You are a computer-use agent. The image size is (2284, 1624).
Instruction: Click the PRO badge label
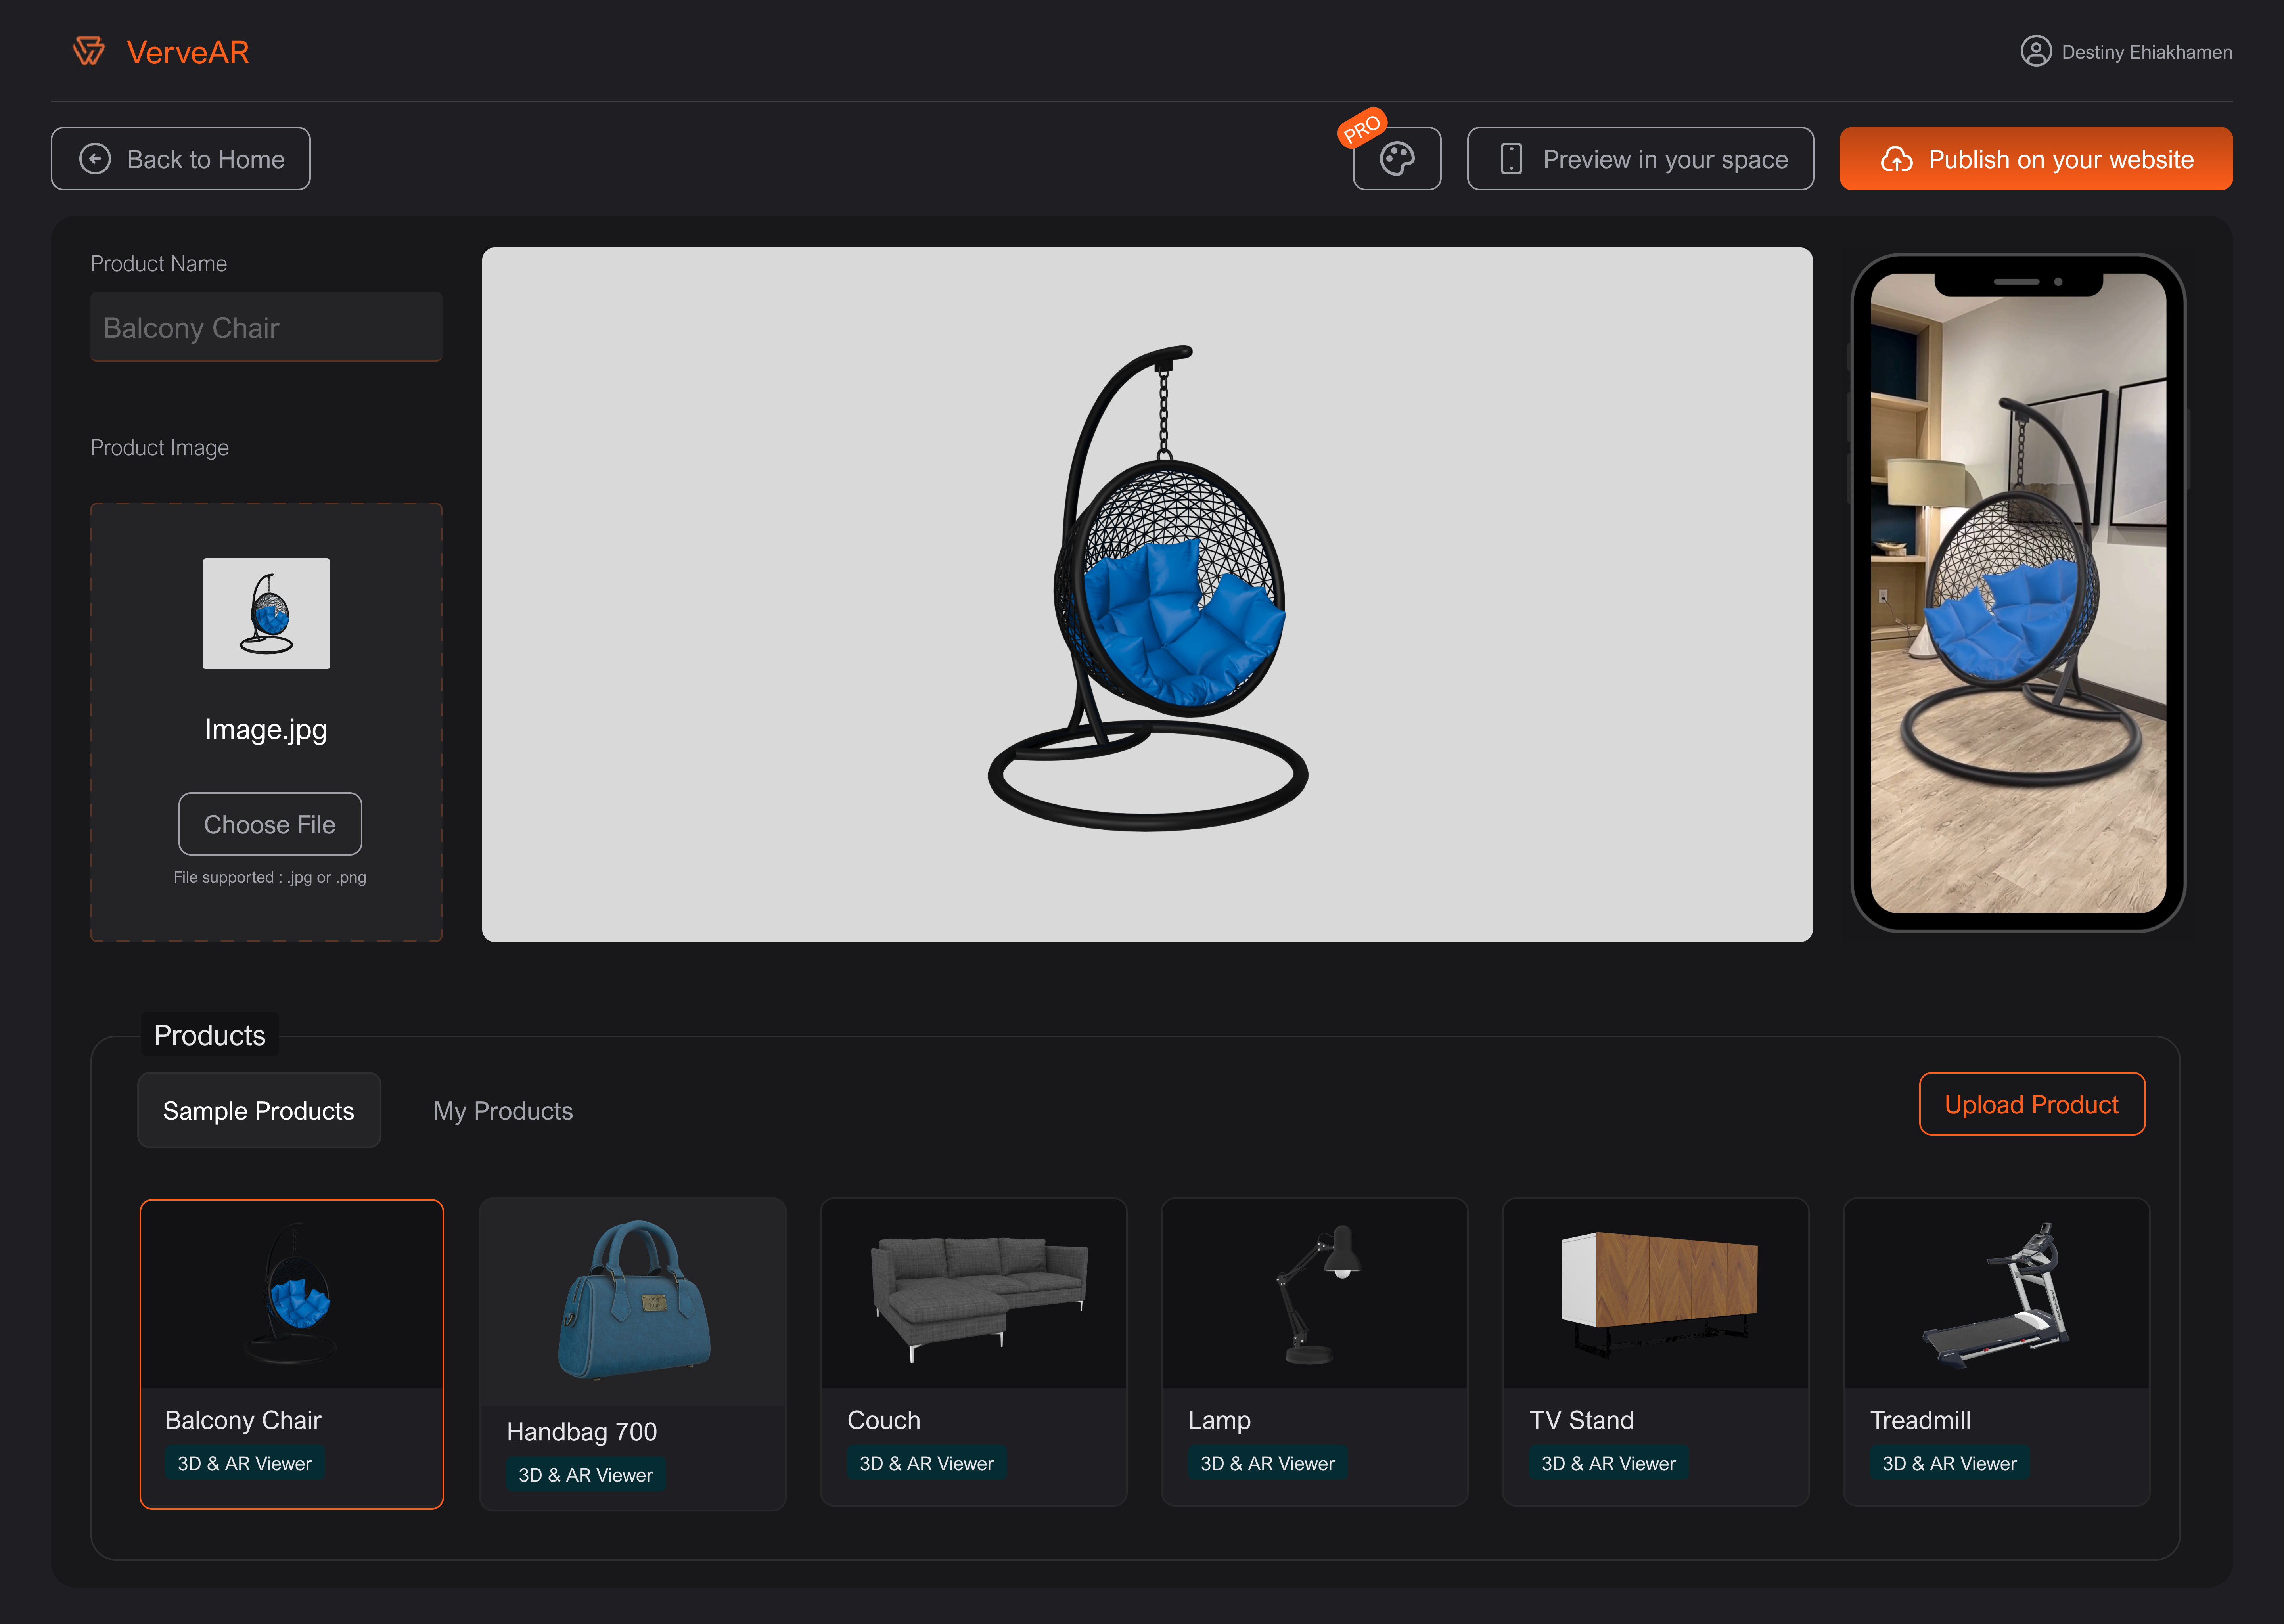click(x=1362, y=128)
